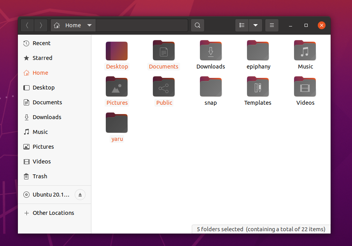352x246 pixels.
Task: Select the Videos folder icon
Action: tap(305, 86)
